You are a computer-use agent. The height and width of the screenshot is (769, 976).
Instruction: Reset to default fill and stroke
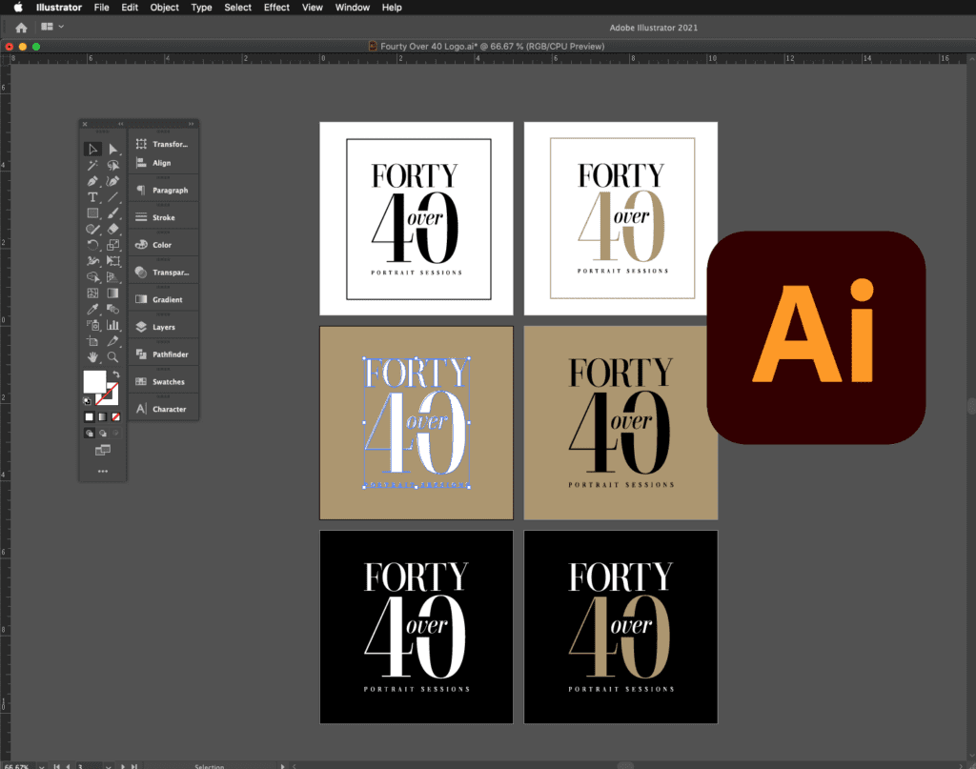87,400
